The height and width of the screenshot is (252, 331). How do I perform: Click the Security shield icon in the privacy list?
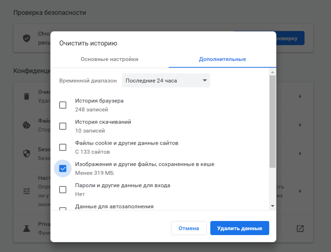(x=26, y=153)
